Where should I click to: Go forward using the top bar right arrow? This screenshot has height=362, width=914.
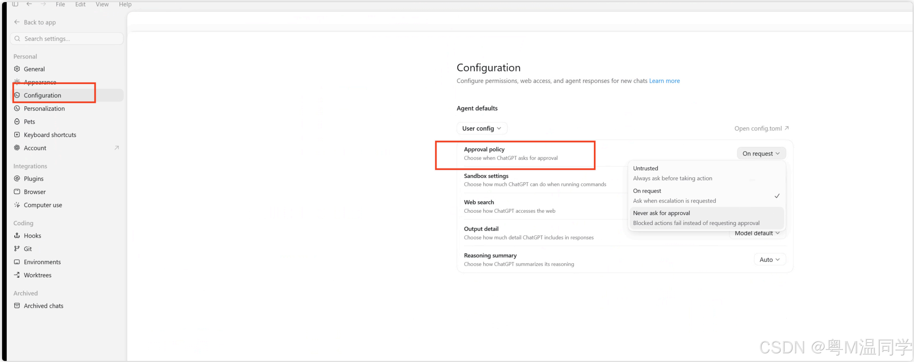pyautogui.click(x=43, y=4)
